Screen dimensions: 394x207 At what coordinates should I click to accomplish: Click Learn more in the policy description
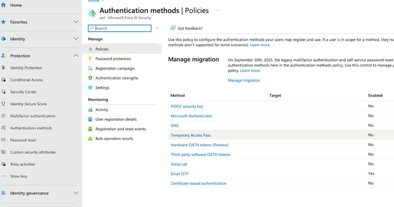260,45
